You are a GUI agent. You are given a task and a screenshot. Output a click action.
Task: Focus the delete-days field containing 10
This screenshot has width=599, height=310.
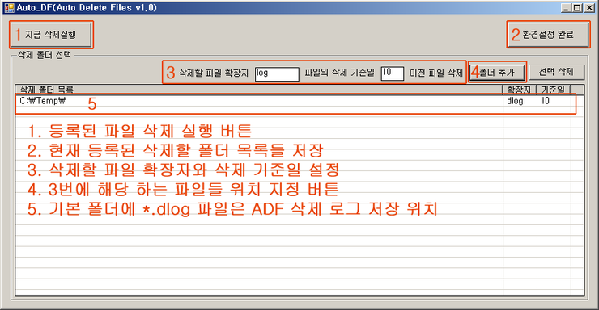[x=393, y=73]
